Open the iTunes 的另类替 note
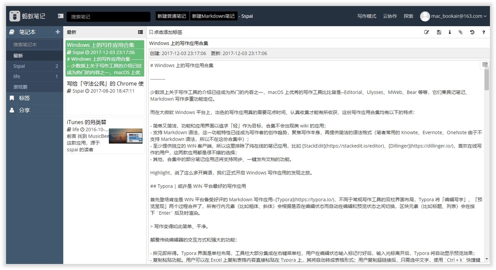Image resolution: width=496 pixels, height=270 pixels. [x=105, y=136]
